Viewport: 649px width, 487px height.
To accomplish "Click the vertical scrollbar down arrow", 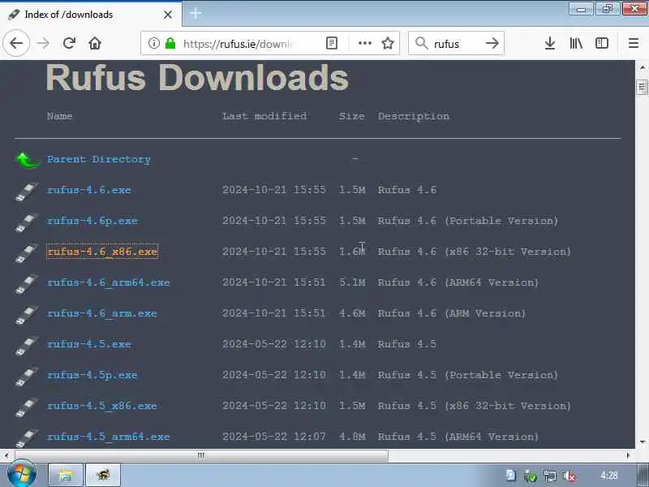I will [642, 442].
